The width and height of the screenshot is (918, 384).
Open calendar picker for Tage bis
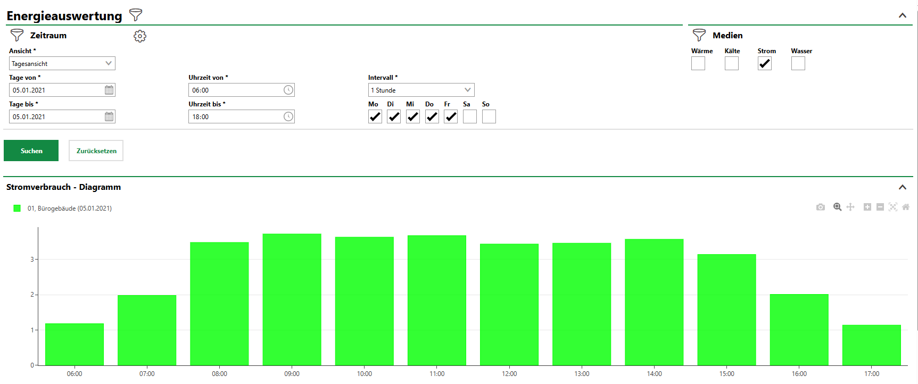coord(109,116)
